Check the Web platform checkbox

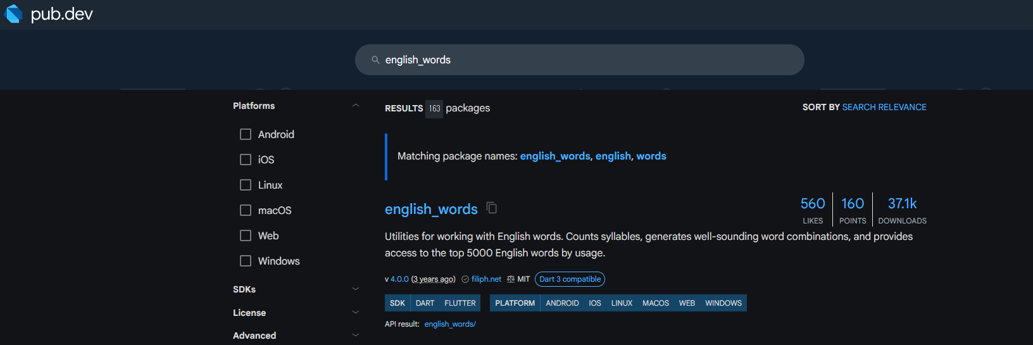(x=246, y=235)
